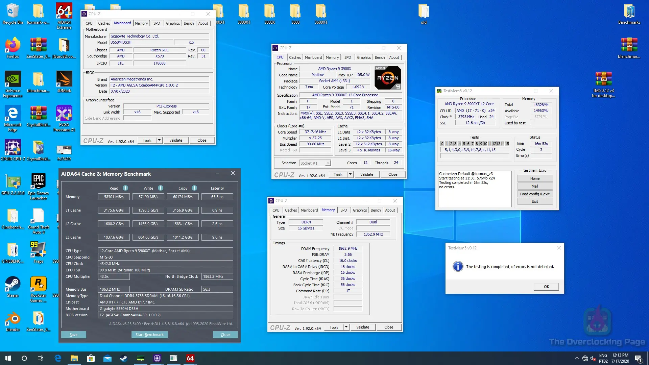Open the Bench tab in CPU-Z CPU window
Screen dimensions: 649x365
coord(380,57)
